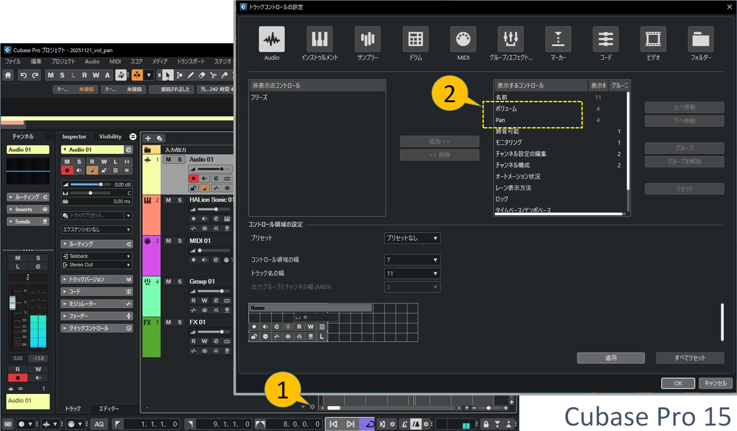Open the control area width dropdown
This screenshot has height=431, width=737.
pos(412,260)
